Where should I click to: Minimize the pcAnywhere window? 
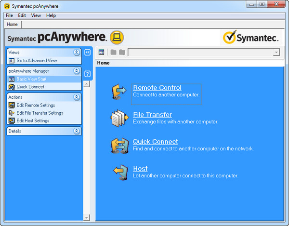coord(251,4)
